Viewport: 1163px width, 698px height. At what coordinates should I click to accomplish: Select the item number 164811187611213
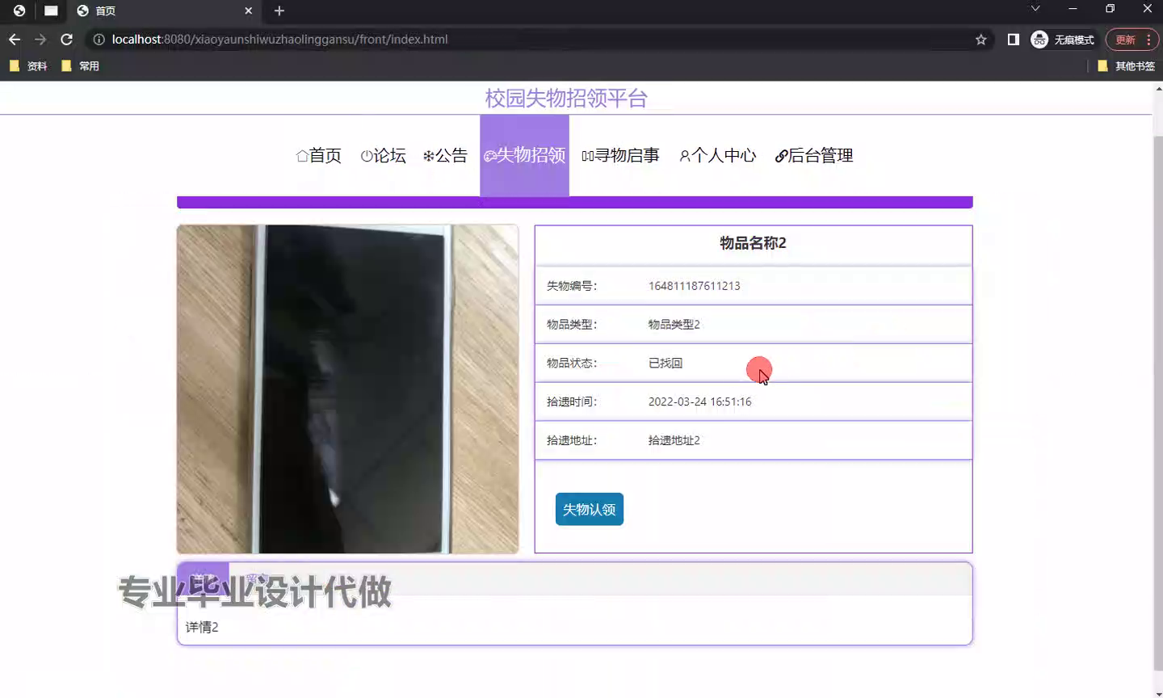pyautogui.click(x=694, y=286)
